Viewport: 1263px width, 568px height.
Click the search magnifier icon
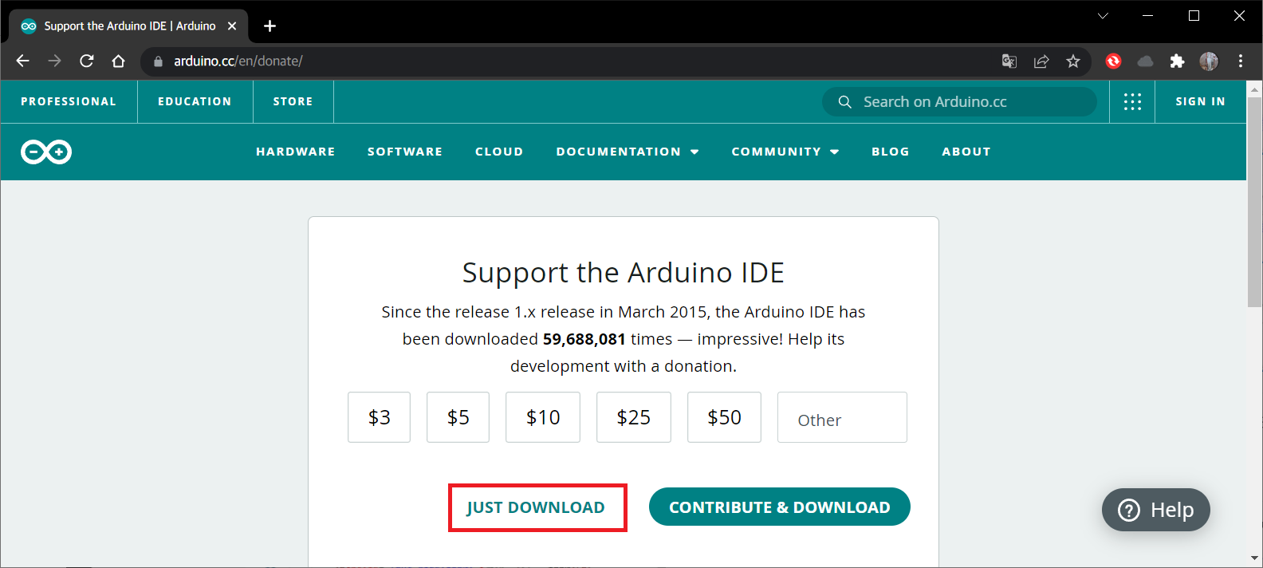pyautogui.click(x=844, y=102)
